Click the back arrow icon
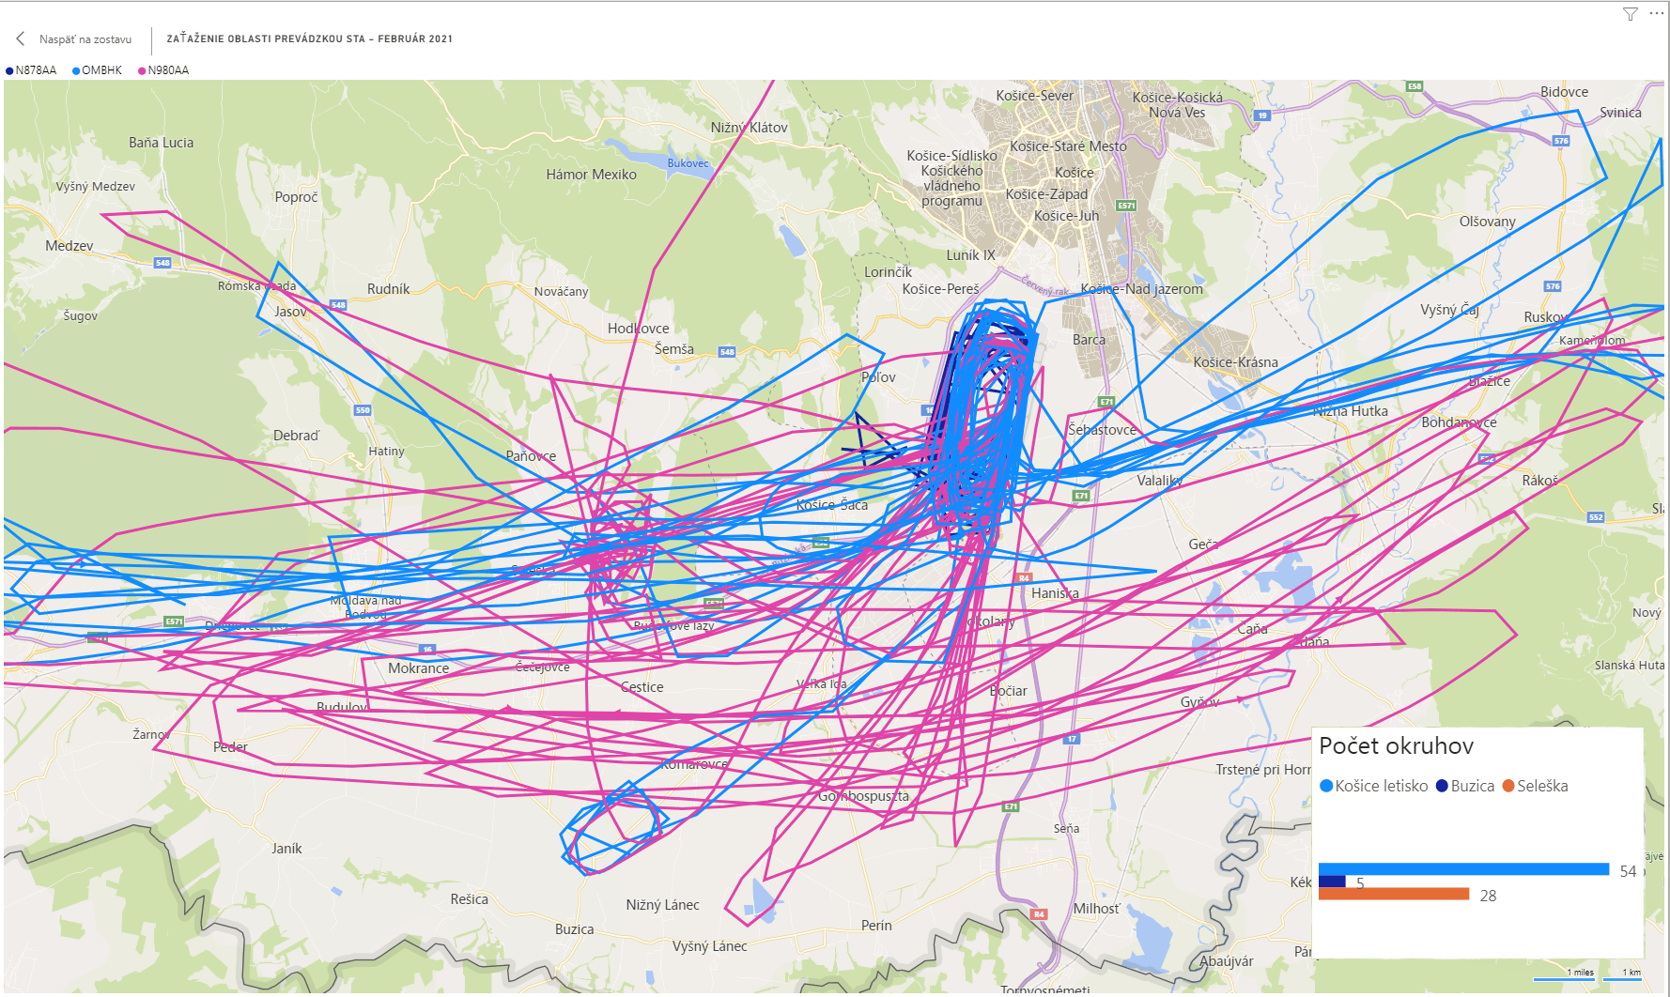The width and height of the screenshot is (1670, 997). click(21, 38)
